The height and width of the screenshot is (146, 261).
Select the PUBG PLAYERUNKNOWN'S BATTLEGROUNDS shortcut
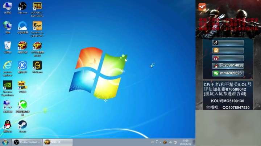click(37, 10)
